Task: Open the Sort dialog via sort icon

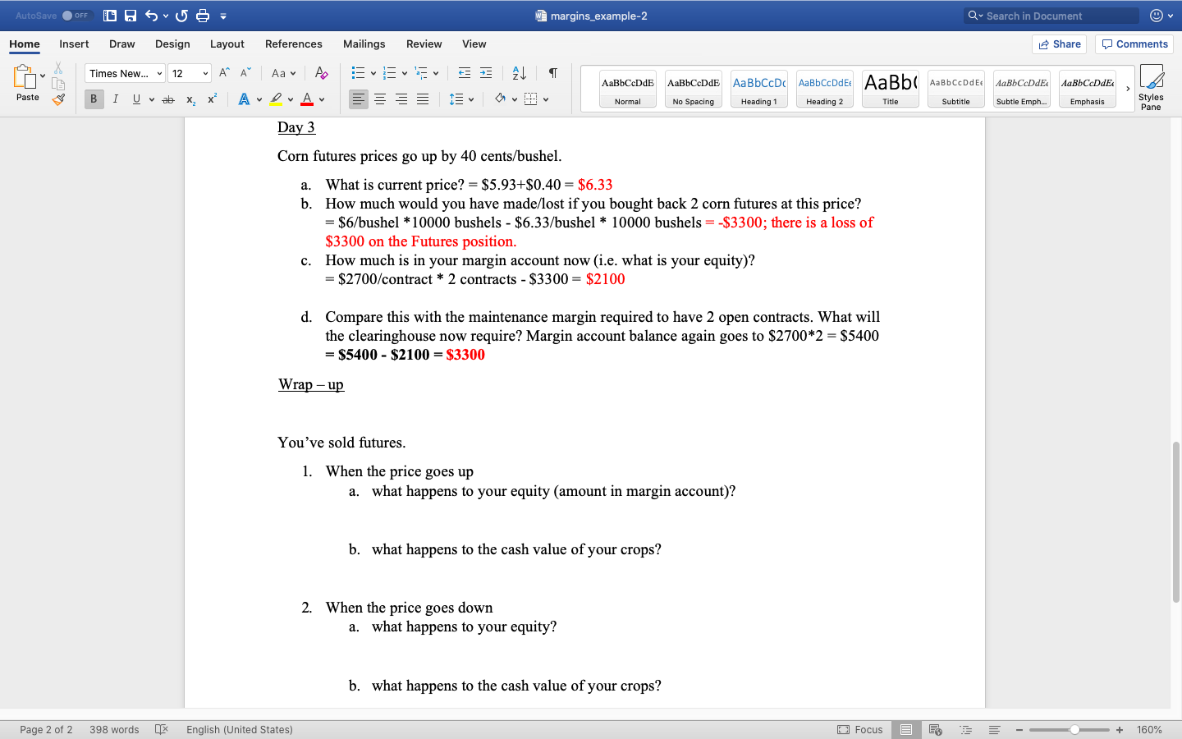Action: (x=518, y=73)
